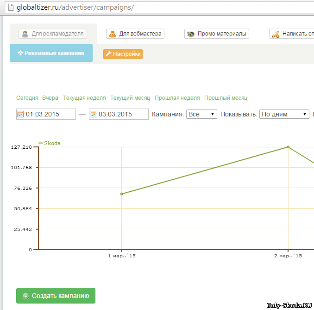Select the Текущая неделя period
Image resolution: width=314 pixels, height=310 pixels.
pyautogui.click(x=84, y=98)
